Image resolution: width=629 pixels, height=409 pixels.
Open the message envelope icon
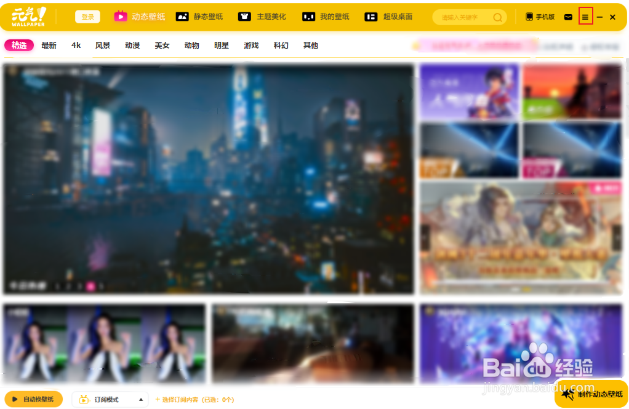click(x=568, y=17)
